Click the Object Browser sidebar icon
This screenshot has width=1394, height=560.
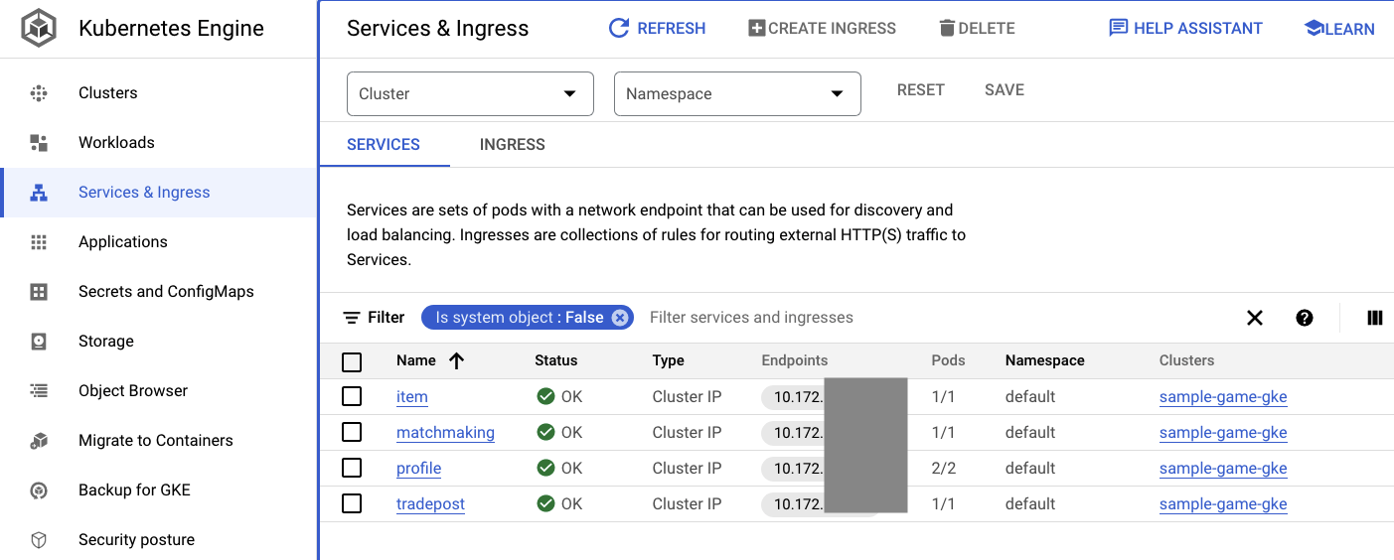coord(39,391)
